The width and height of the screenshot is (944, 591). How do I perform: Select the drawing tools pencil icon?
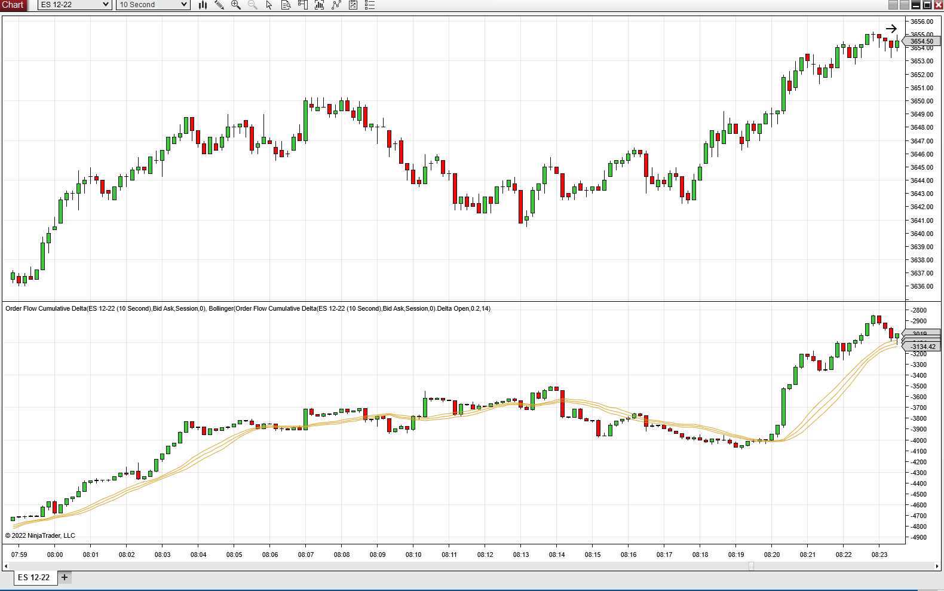point(219,5)
